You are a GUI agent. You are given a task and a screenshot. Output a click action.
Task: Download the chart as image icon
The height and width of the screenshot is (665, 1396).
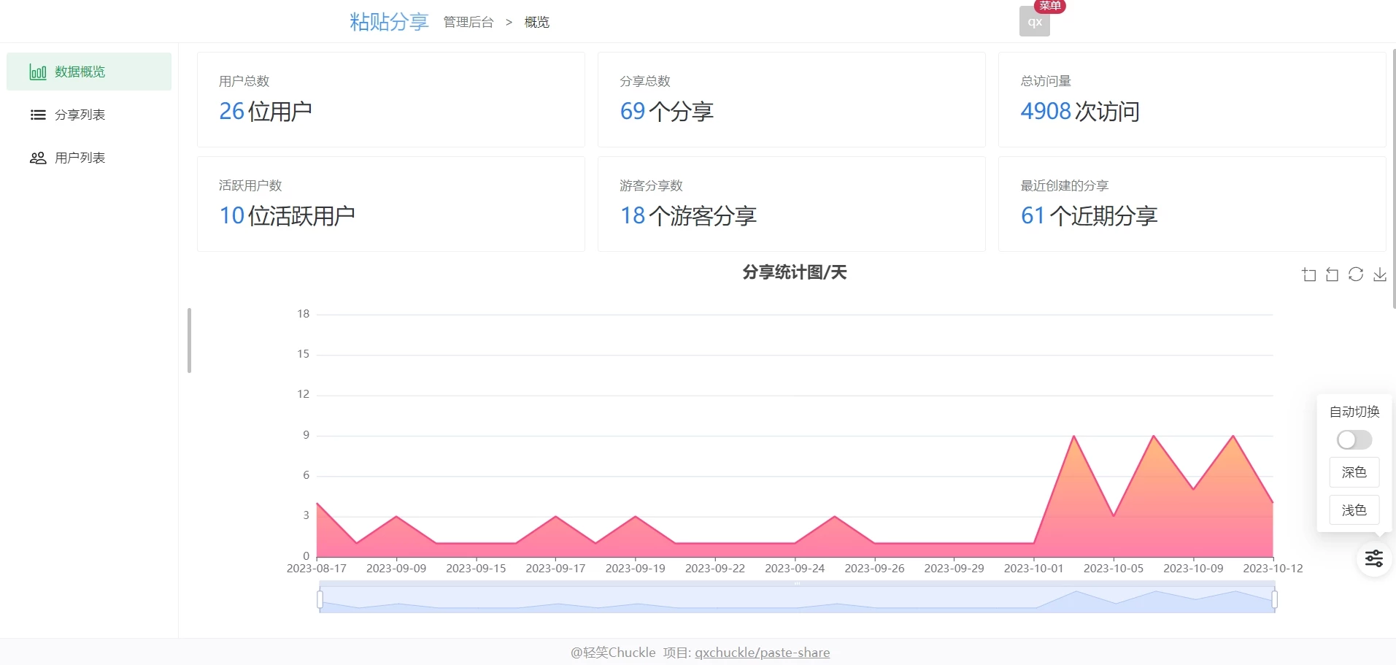point(1380,274)
